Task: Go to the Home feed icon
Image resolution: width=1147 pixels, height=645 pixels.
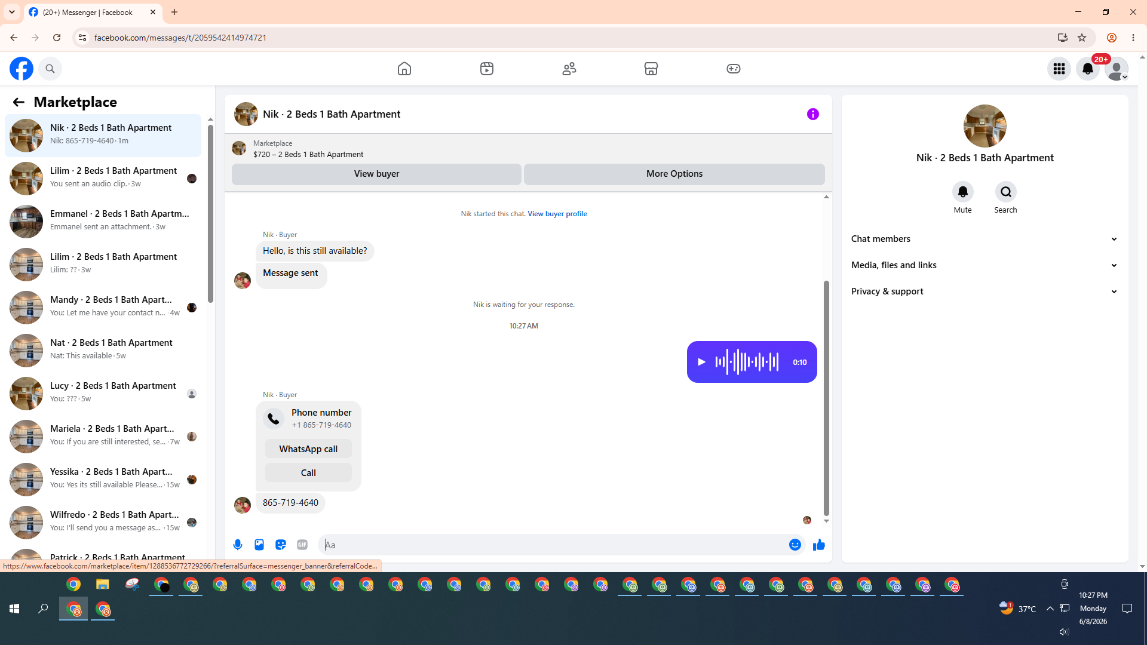Action: coord(404,69)
